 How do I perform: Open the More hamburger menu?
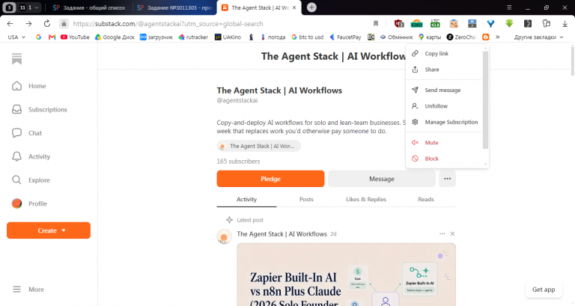point(28,289)
